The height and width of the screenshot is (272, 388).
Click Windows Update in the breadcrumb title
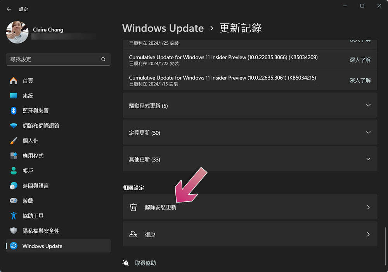163,28
